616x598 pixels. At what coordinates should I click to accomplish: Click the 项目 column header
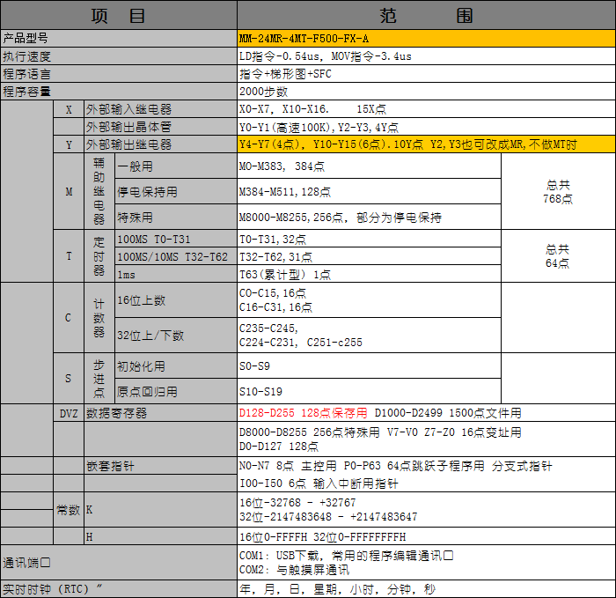pos(118,15)
